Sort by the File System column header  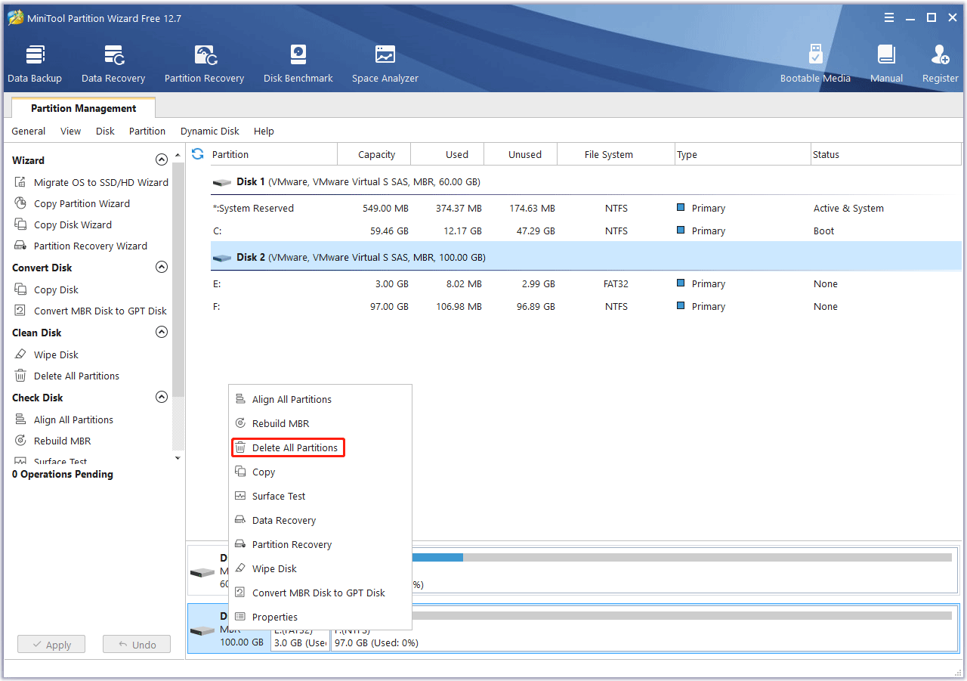(x=616, y=154)
